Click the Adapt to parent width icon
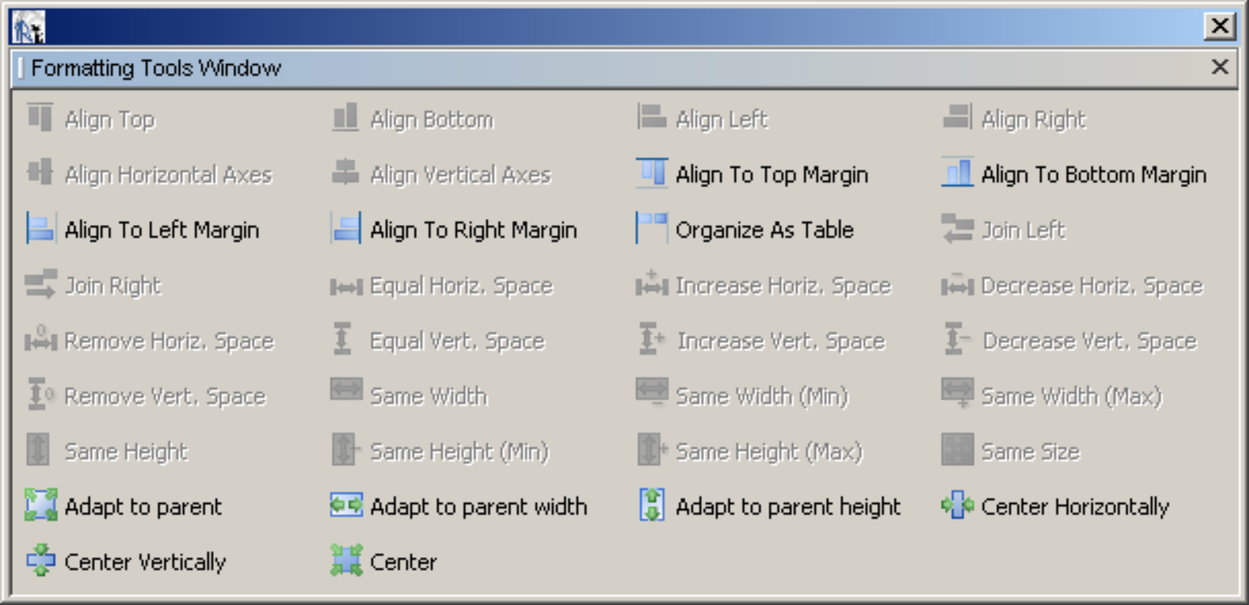 click(x=346, y=505)
